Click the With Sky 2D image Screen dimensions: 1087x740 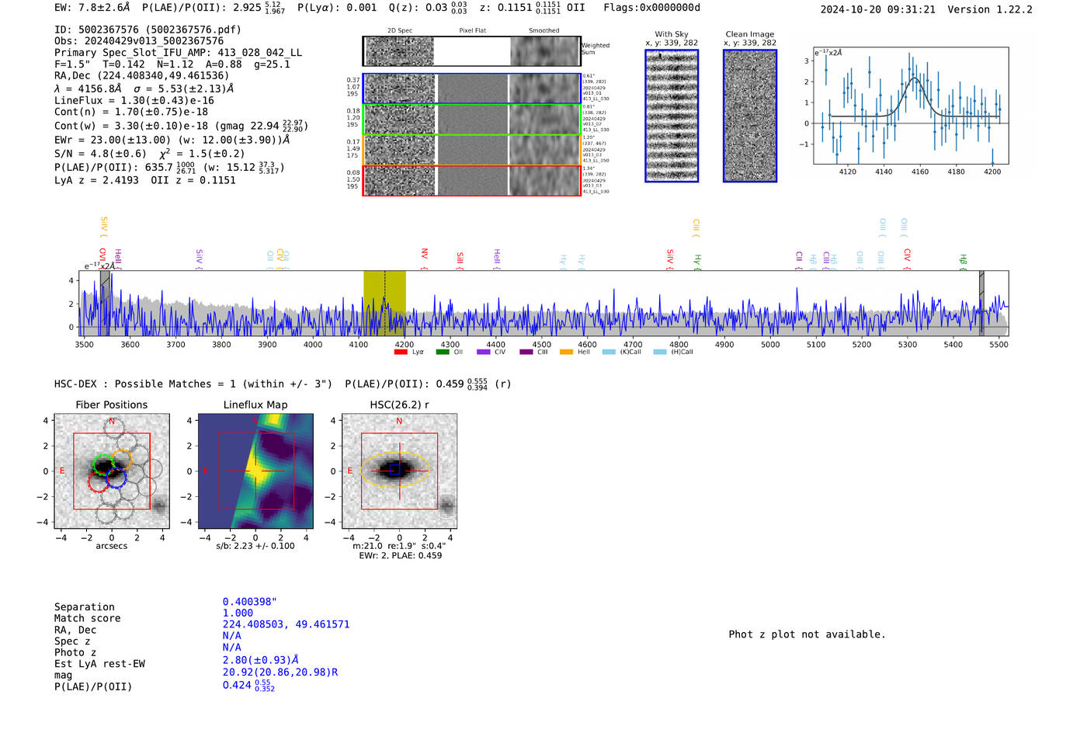tap(672, 116)
